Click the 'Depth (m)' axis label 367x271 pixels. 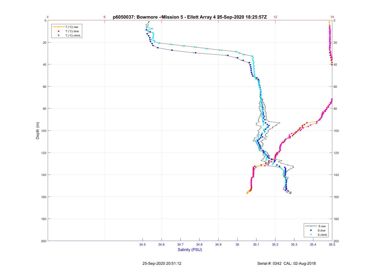click(38, 130)
